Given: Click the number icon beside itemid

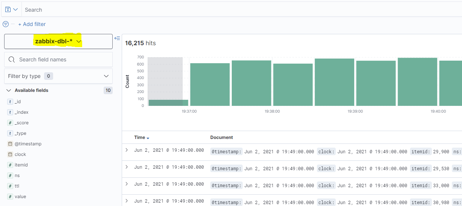Looking at the screenshot, I should pyautogui.click(x=10, y=165).
